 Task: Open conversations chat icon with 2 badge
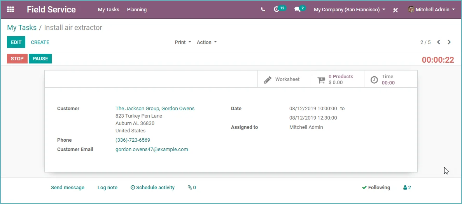coord(297,9)
